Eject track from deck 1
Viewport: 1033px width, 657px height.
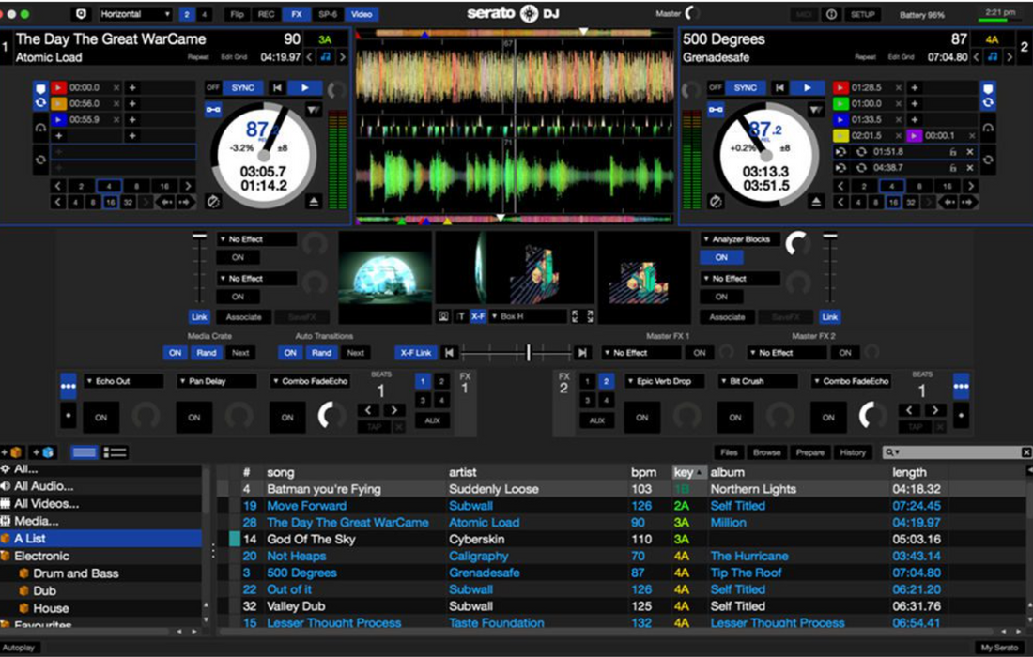click(x=315, y=202)
